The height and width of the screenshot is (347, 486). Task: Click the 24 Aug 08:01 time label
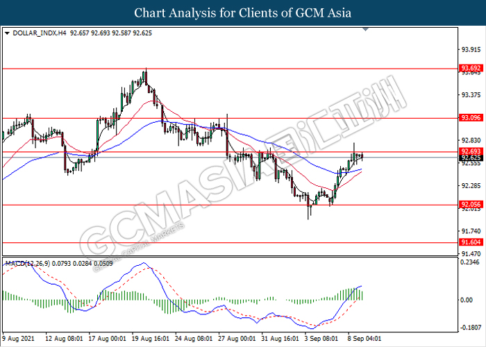194,339
